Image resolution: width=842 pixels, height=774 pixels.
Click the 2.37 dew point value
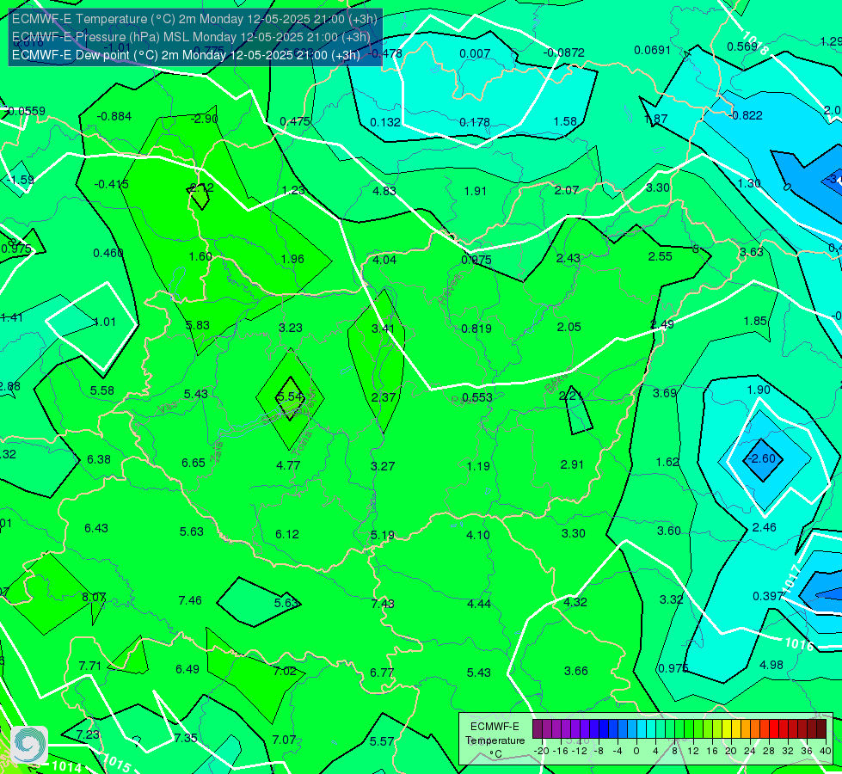(x=384, y=397)
